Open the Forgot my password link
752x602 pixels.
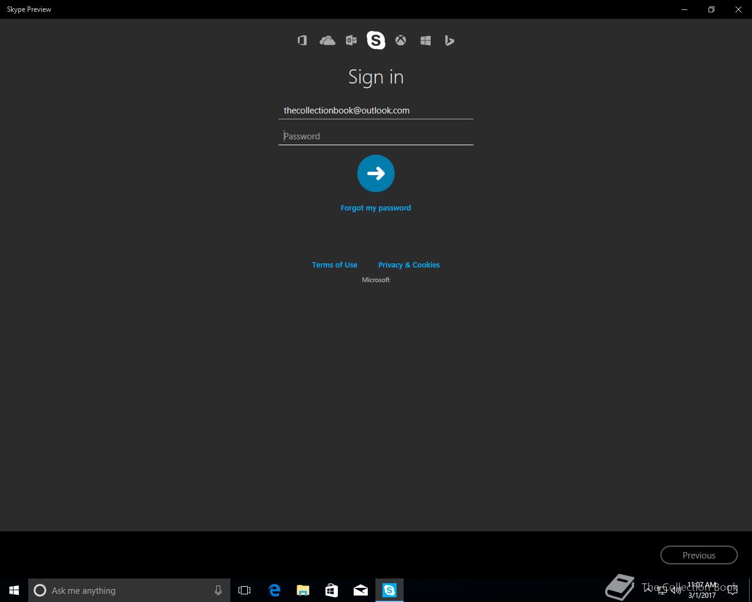pyautogui.click(x=376, y=208)
